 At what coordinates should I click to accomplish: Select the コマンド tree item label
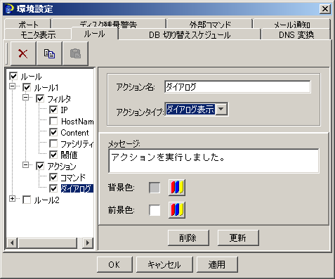(73, 177)
